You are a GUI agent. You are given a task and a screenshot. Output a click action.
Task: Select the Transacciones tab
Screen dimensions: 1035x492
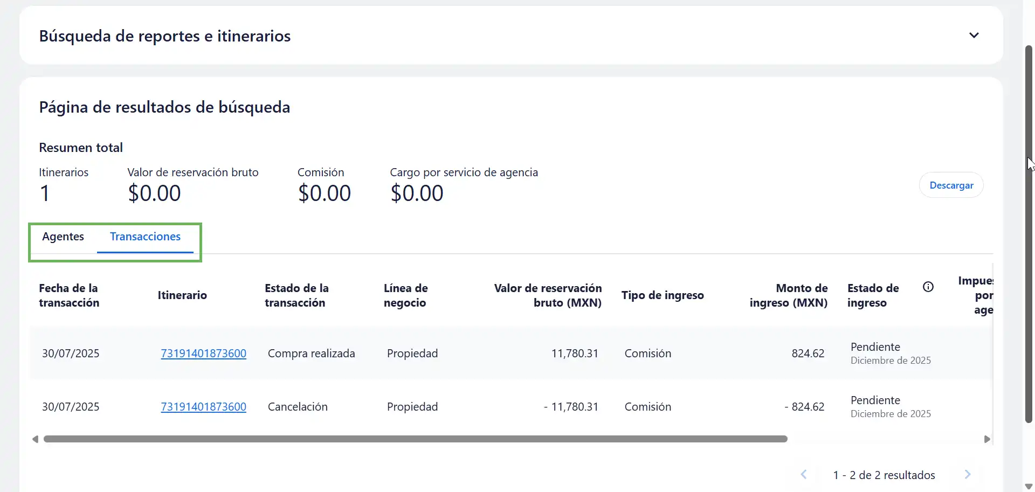(145, 237)
